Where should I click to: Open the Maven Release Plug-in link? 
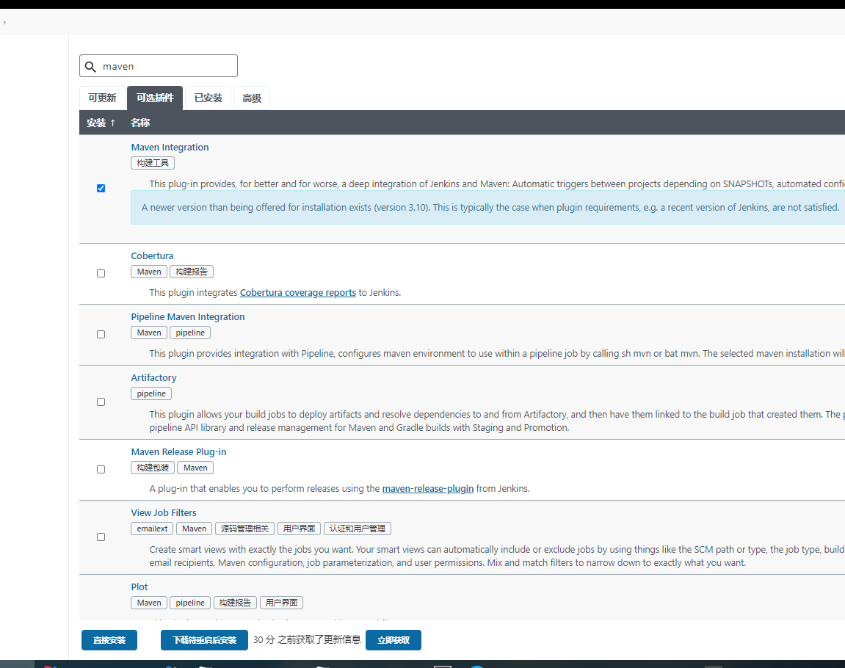178,452
